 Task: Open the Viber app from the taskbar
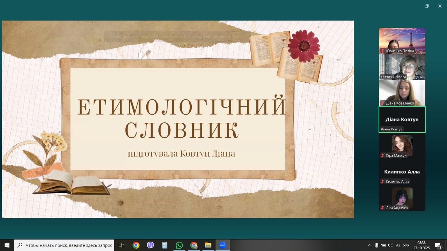coord(151,245)
